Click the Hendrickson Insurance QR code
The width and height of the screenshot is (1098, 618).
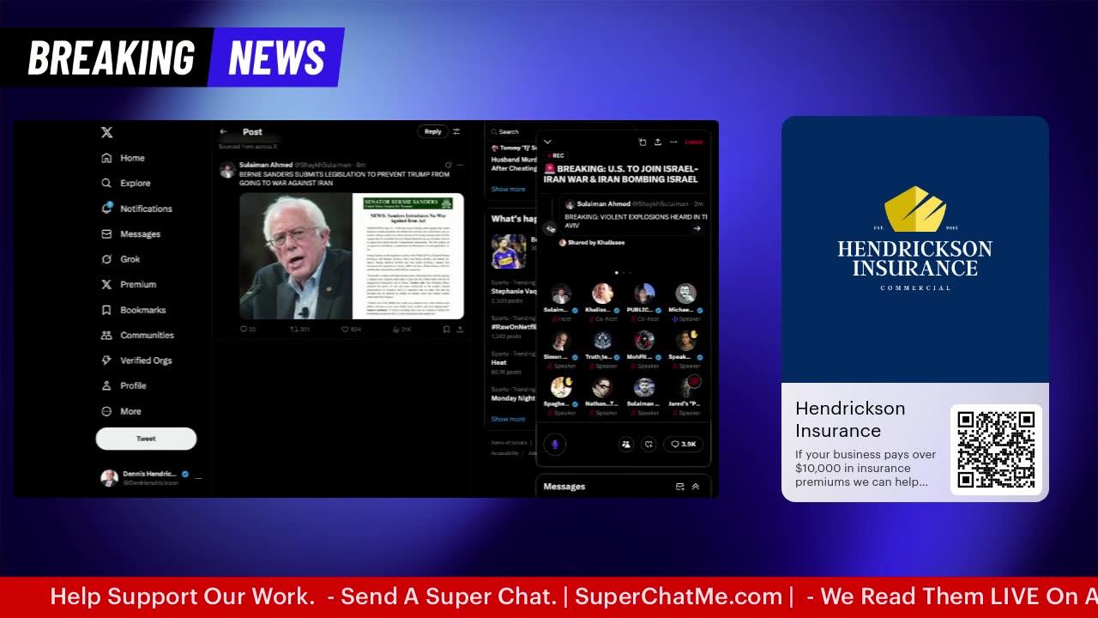996,450
